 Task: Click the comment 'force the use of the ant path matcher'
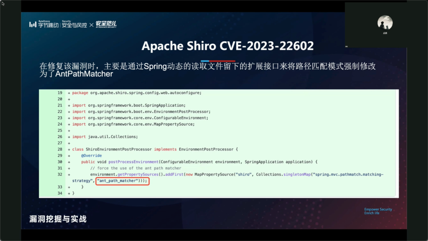click(136, 168)
